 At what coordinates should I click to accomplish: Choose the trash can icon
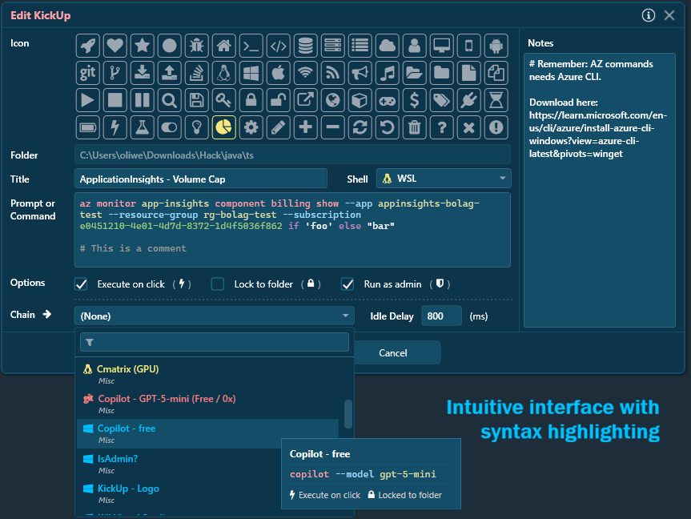[415, 127]
